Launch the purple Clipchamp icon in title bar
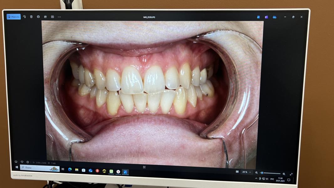Image resolution: width=334 pixels, height=188 pixels. pos(266,17)
